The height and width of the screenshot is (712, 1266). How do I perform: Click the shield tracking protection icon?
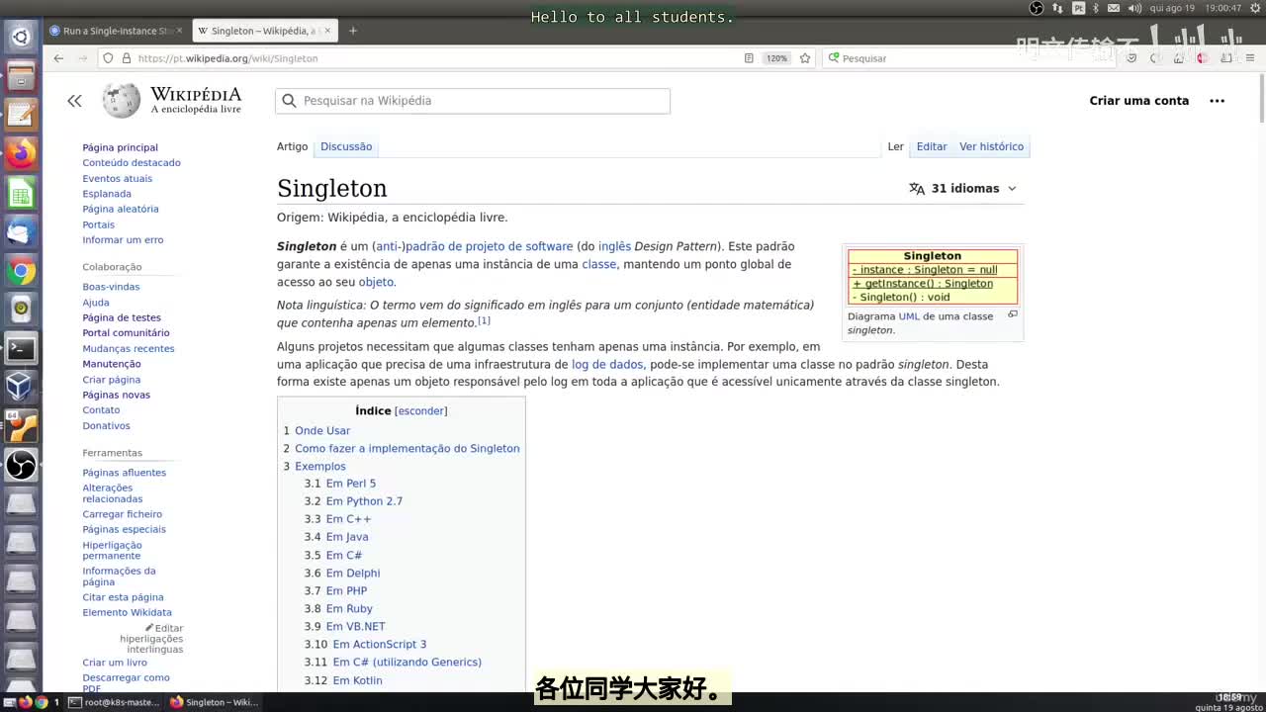tap(108, 58)
